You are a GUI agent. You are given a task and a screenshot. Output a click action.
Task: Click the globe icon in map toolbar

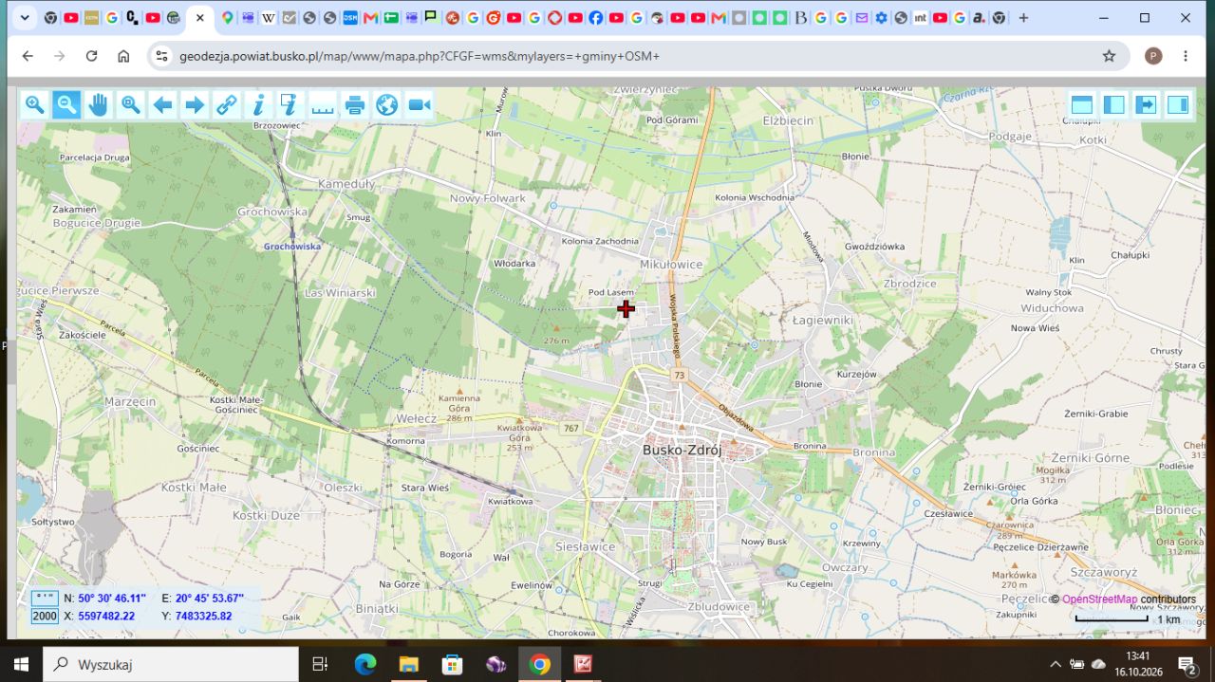pyautogui.click(x=386, y=104)
